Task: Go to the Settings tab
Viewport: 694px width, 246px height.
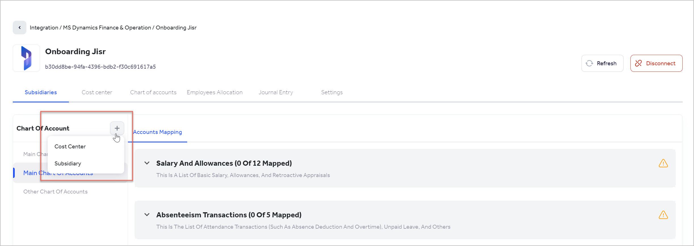Action: [x=332, y=92]
